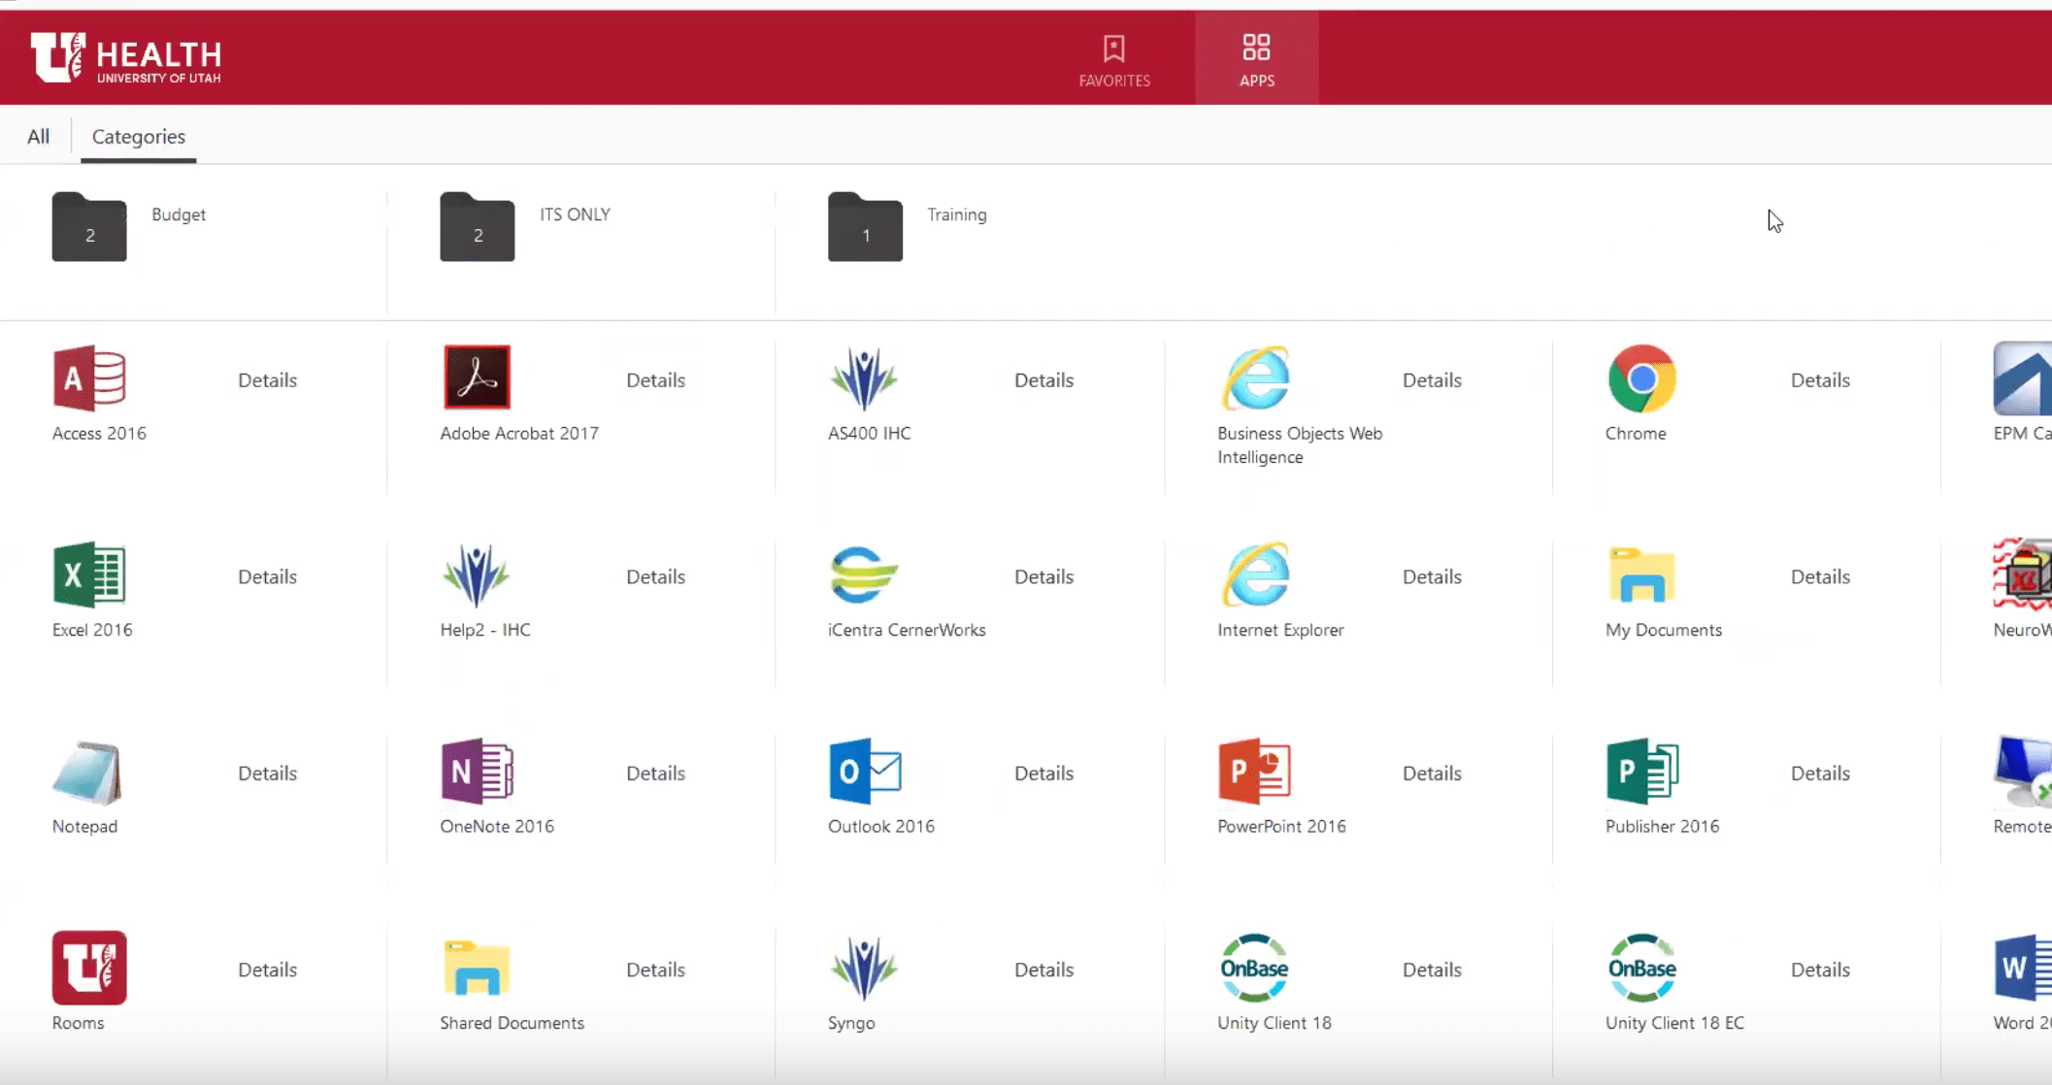Select the Categories tab

tap(139, 137)
